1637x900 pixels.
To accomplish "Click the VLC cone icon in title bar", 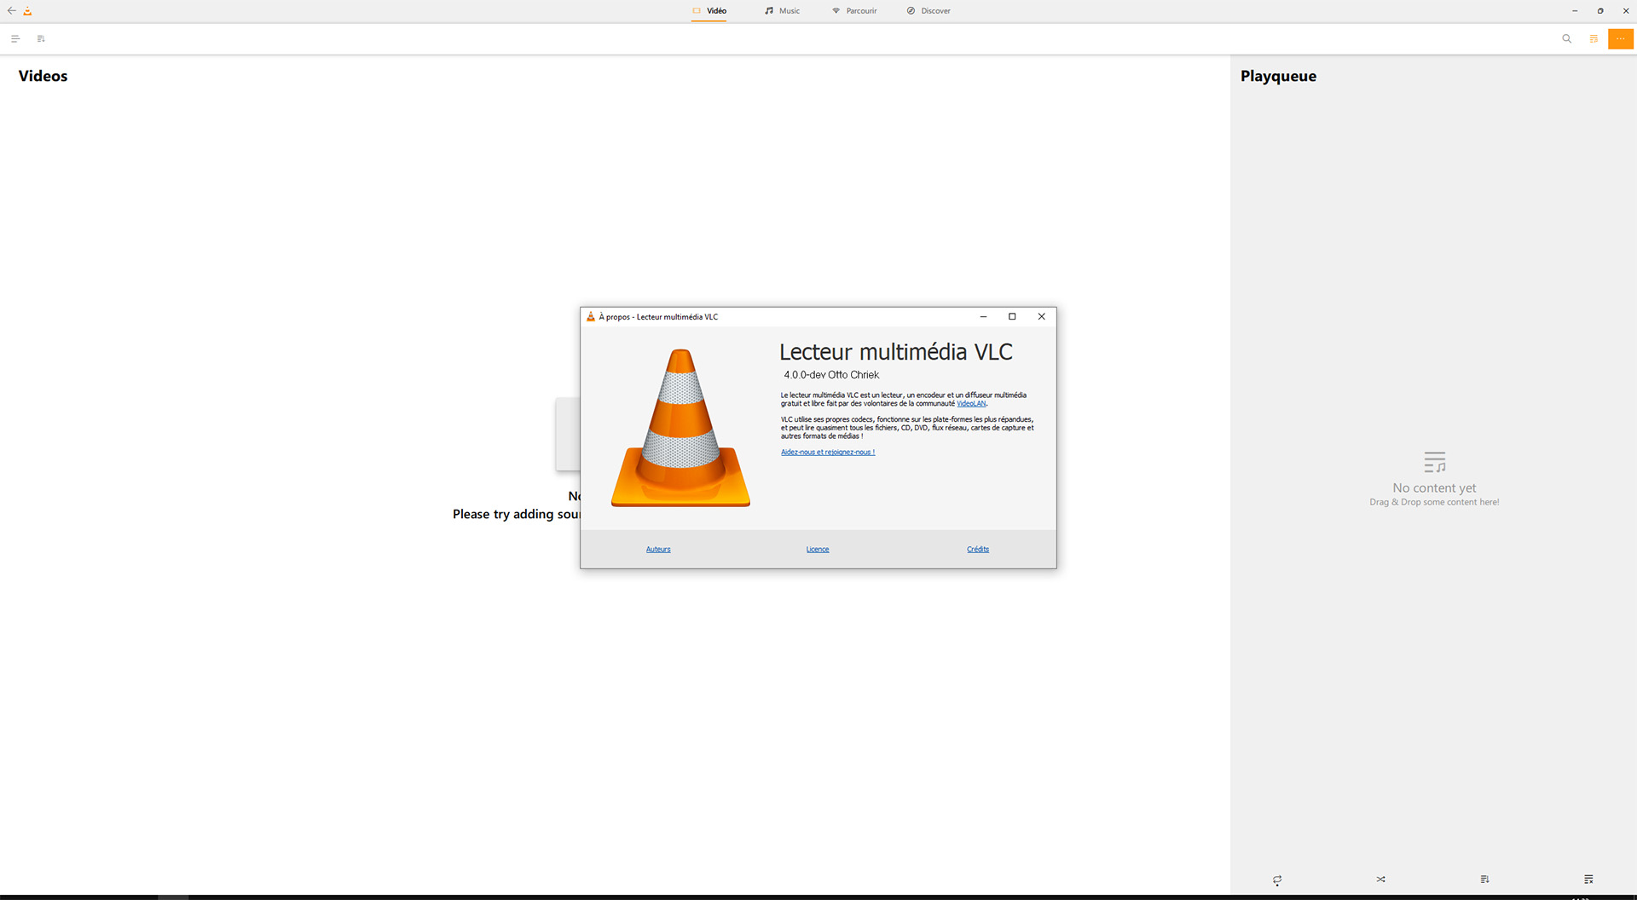I will [28, 11].
